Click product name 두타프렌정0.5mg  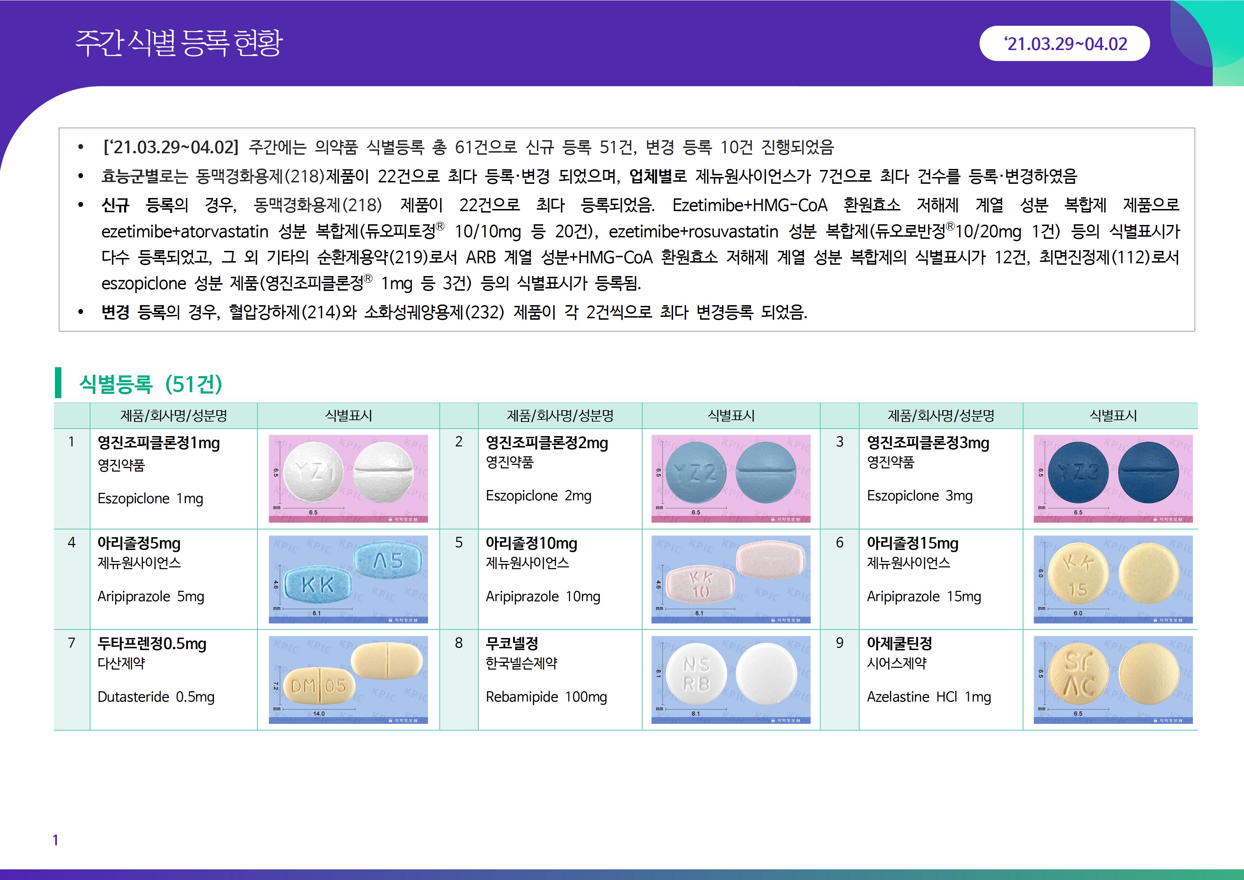152,644
